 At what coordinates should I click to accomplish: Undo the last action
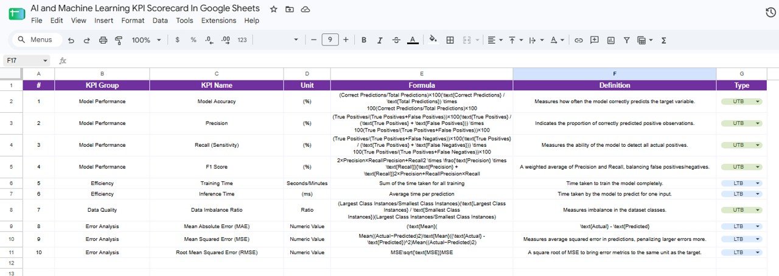point(71,40)
